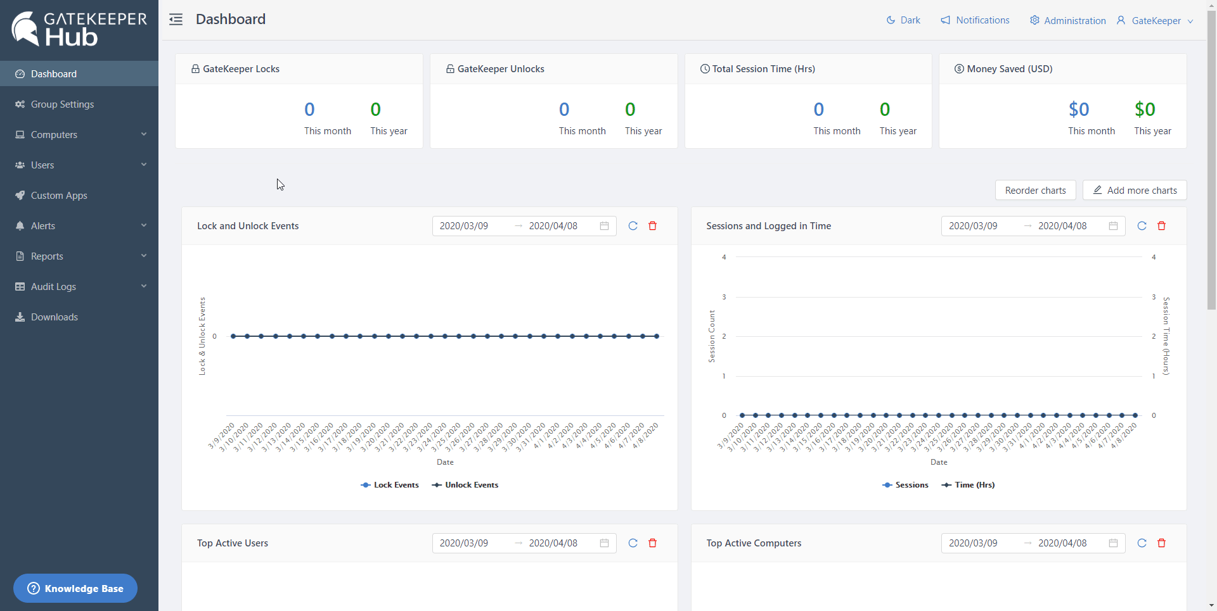Open the GateKeeper account dropdown
The image size is (1217, 611).
pos(1156,21)
